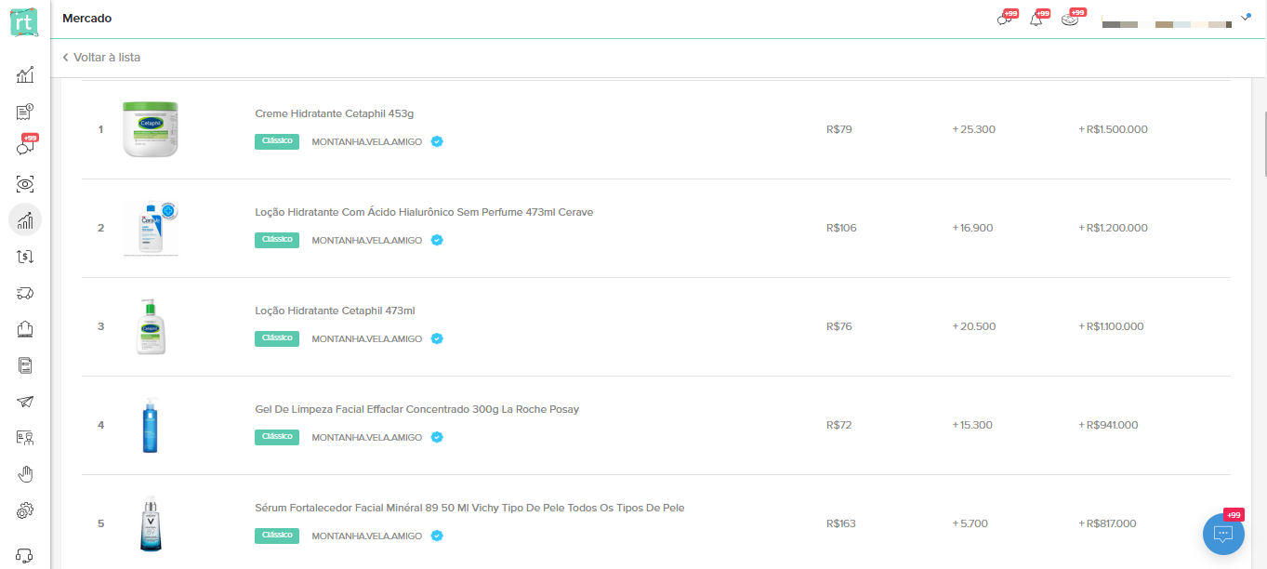Click seller MONTANHA.VELA.AMIGO on Creme Cetaphil row
This screenshot has width=1267, height=569.
click(x=366, y=142)
